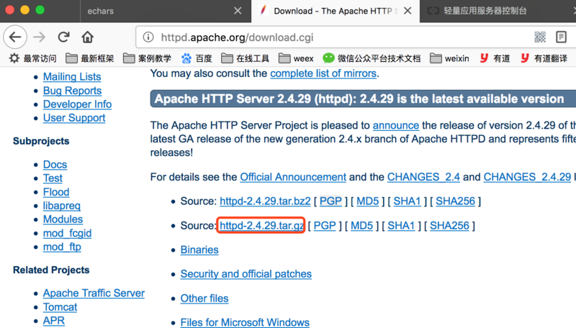576x328 pixels.
Task: Reload the page with the refresh icon
Action: pos(63,37)
